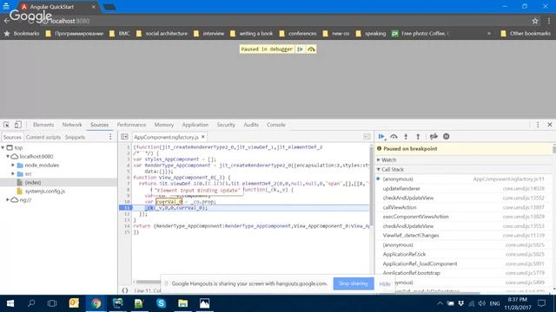
Task: Open Windows Start menu
Action: (10, 303)
